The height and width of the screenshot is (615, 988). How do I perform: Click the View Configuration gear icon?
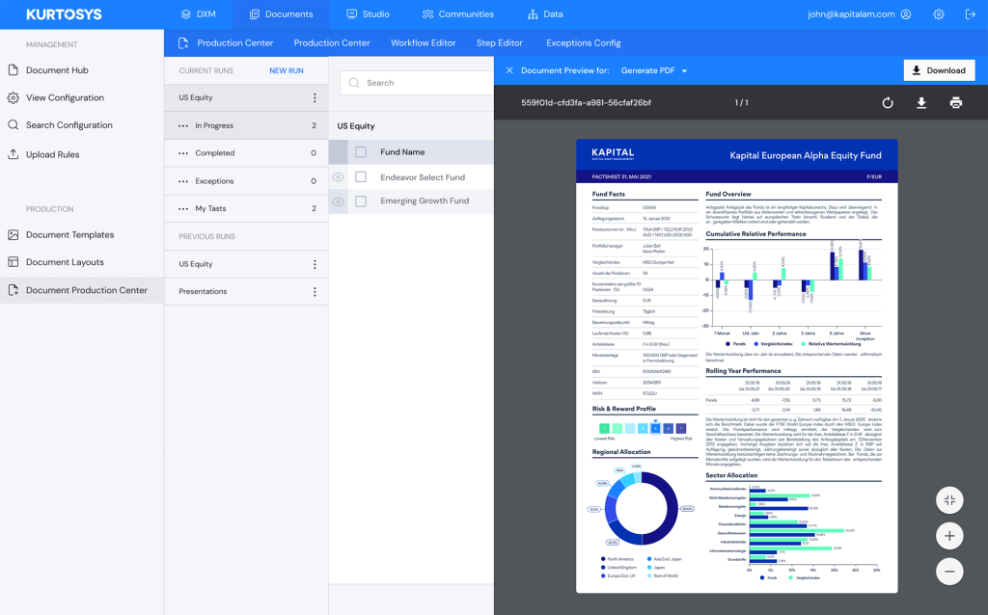point(14,97)
